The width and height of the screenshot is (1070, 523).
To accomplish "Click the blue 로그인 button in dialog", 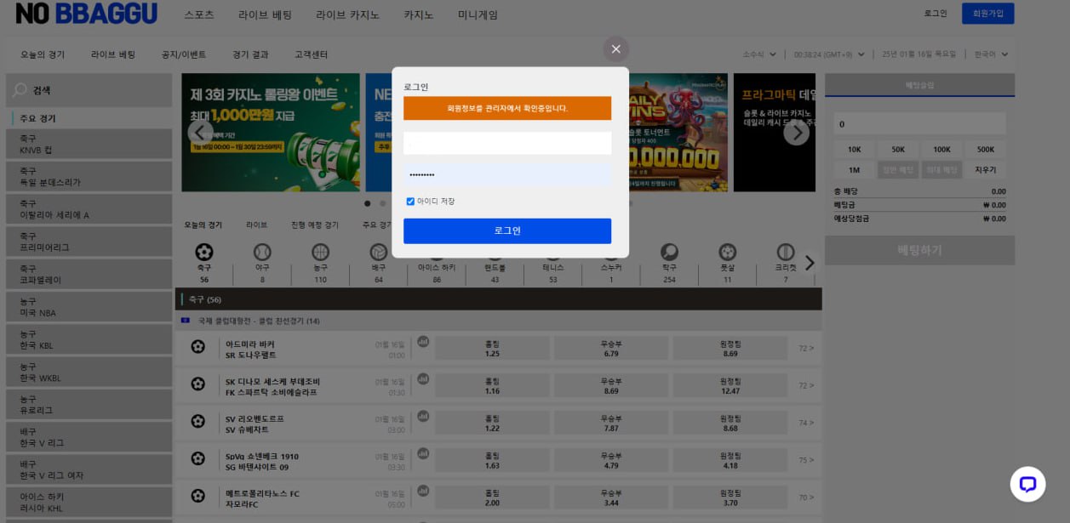I will point(506,230).
